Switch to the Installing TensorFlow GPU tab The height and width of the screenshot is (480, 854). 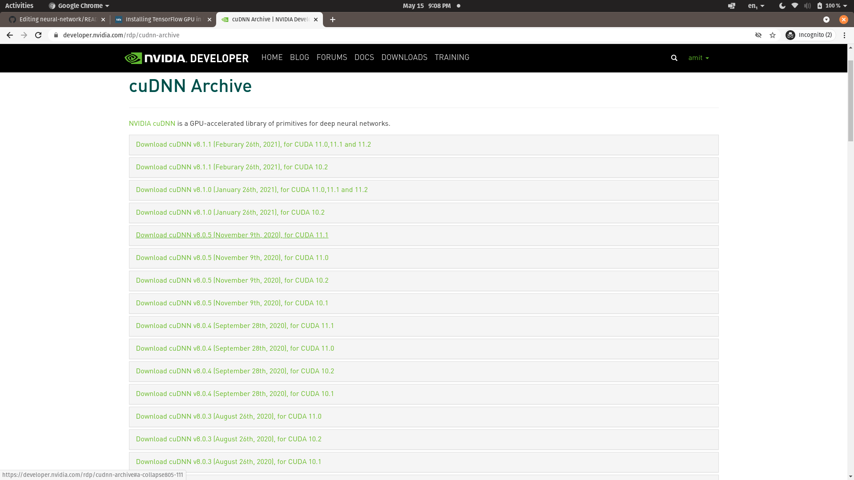[163, 20]
